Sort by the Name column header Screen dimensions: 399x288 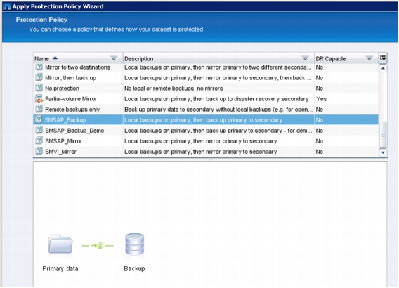click(41, 59)
